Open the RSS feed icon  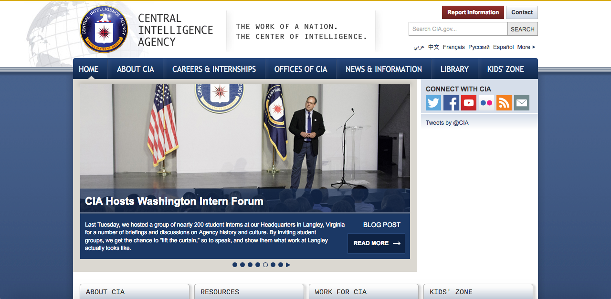point(504,103)
